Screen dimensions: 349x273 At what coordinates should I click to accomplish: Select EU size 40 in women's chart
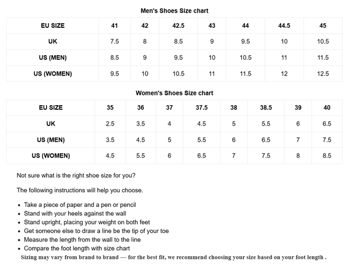[x=326, y=107]
